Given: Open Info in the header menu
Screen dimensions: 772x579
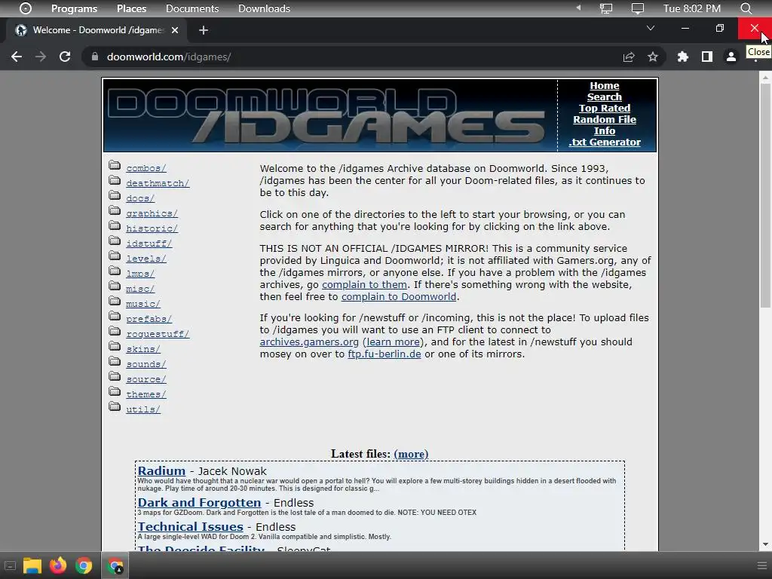Looking at the screenshot, I should (x=605, y=131).
